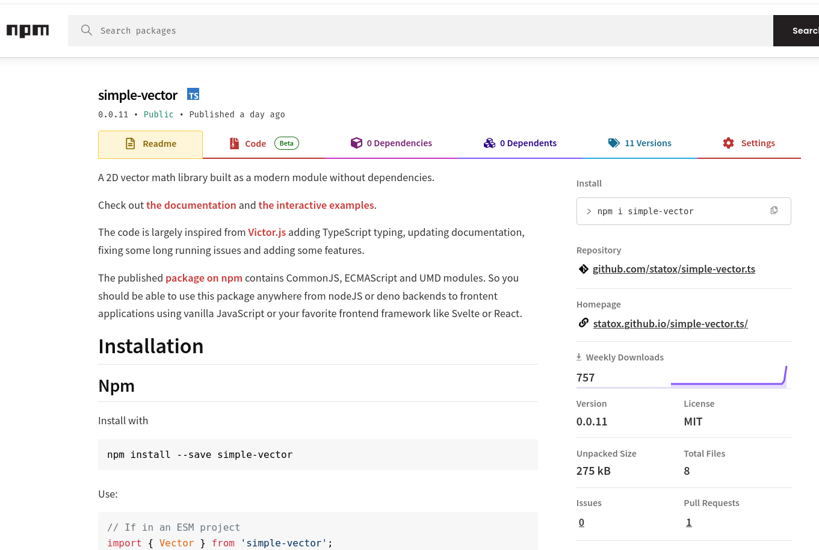
Task: Open the 0 Dependents tab
Action: [520, 143]
